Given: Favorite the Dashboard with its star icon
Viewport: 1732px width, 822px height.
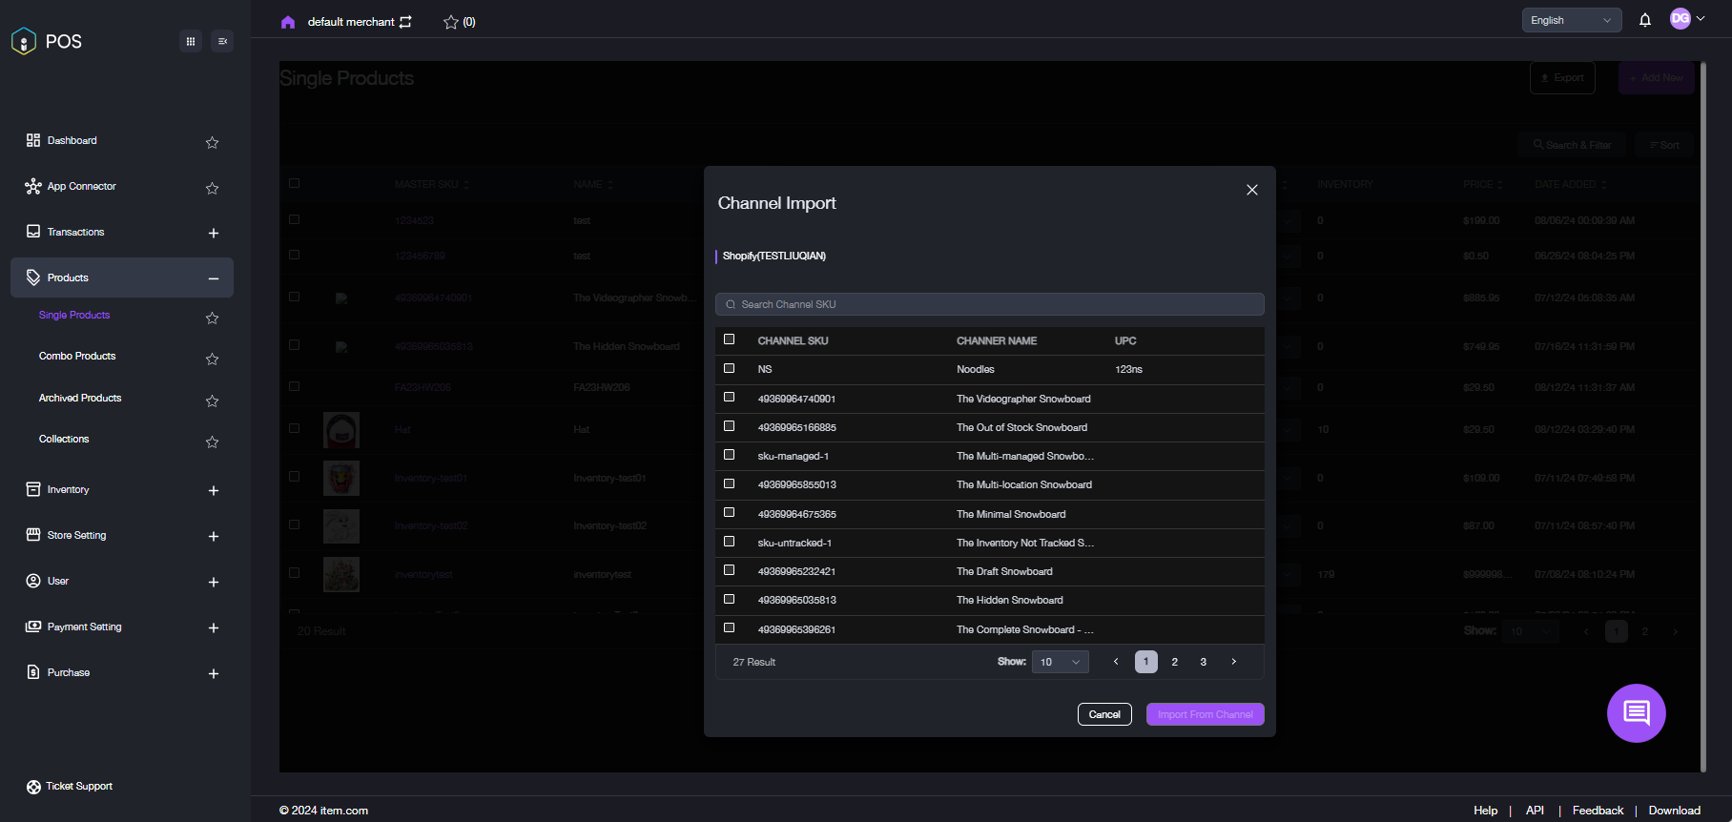Looking at the screenshot, I should pos(213,142).
